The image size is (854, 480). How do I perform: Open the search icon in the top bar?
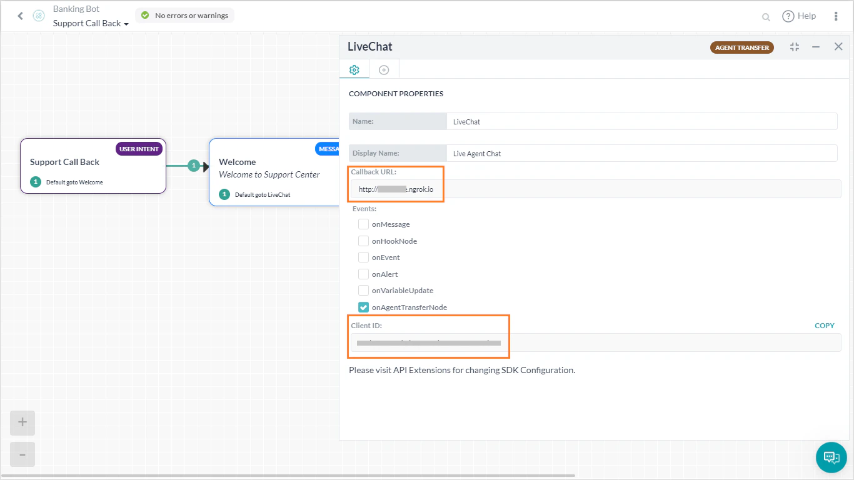[765, 16]
